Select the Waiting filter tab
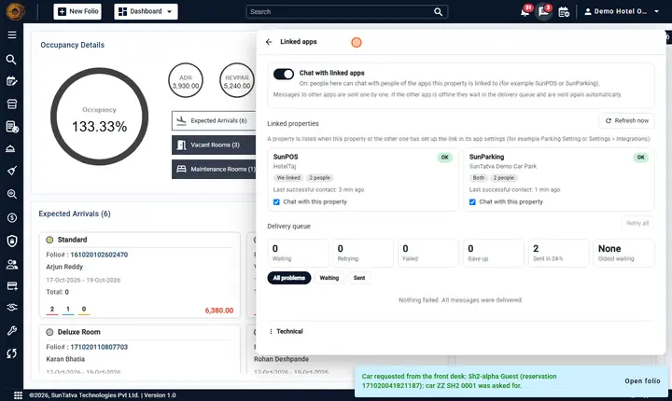Image resolution: width=672 pixels, height=401 pixels. pyautogui.click(x=329, y=278)
